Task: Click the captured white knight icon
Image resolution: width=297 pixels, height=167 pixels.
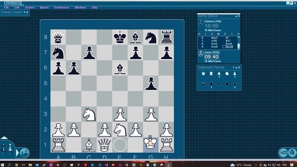Action: (227, 74)
